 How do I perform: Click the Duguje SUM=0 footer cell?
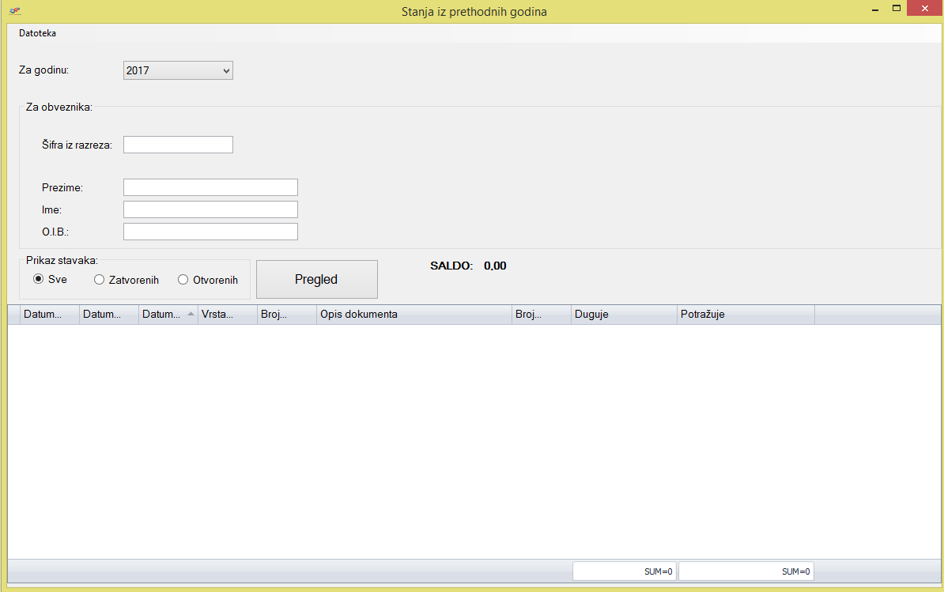tap(625, 571)
